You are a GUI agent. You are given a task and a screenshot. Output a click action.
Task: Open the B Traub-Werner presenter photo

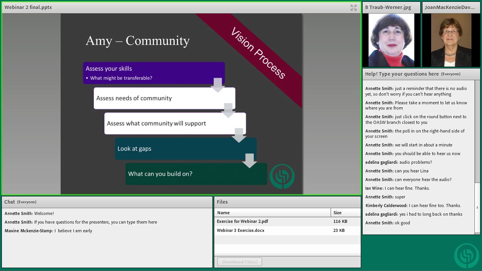(x=391, y=40)
